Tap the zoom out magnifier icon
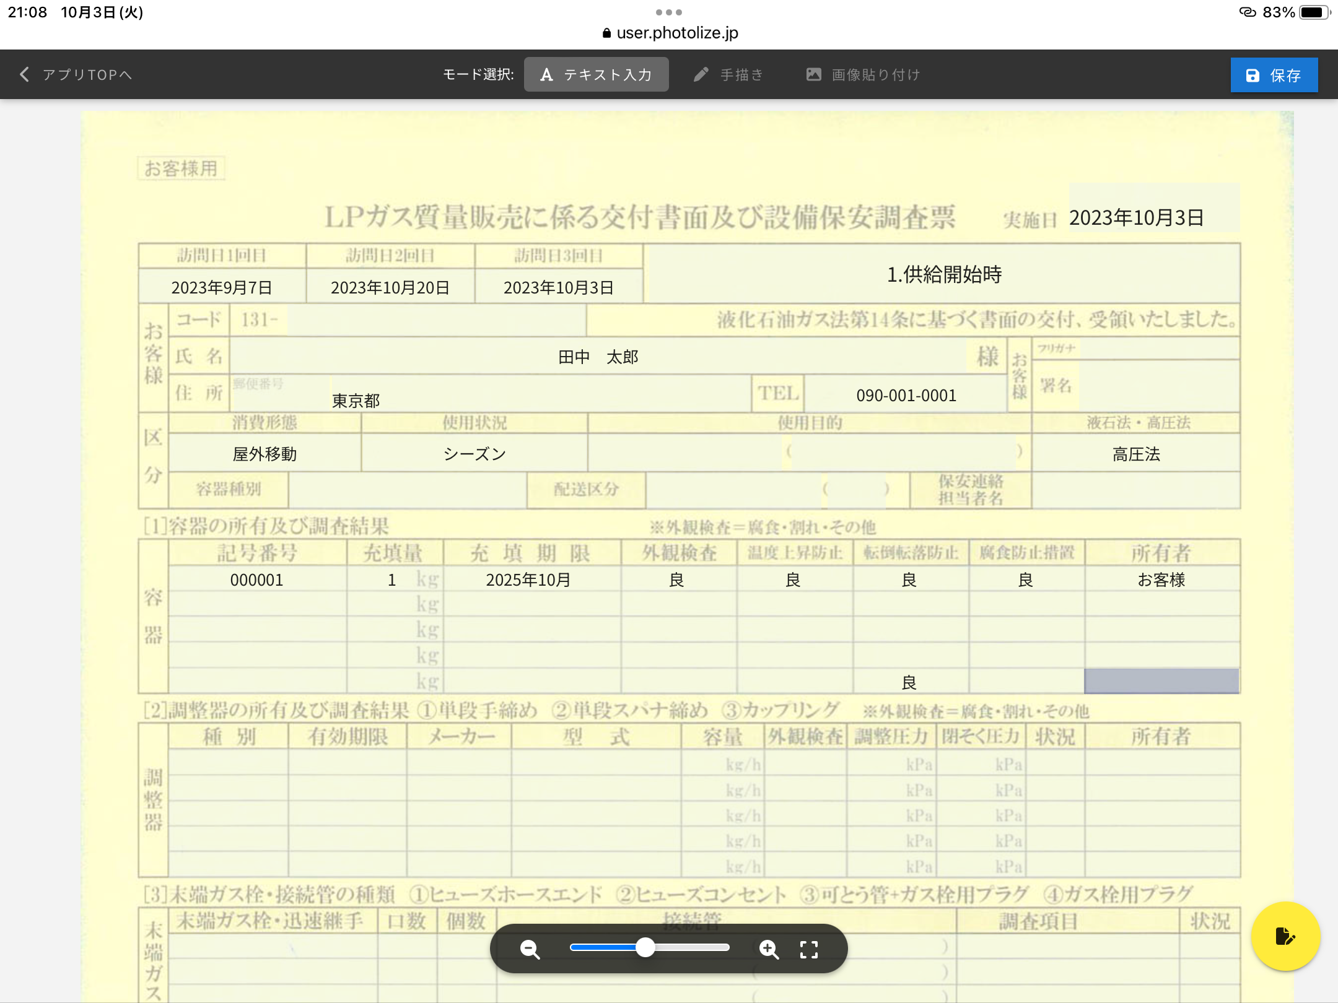Viewport: 1338px width, 1003px height. (530, 949)
